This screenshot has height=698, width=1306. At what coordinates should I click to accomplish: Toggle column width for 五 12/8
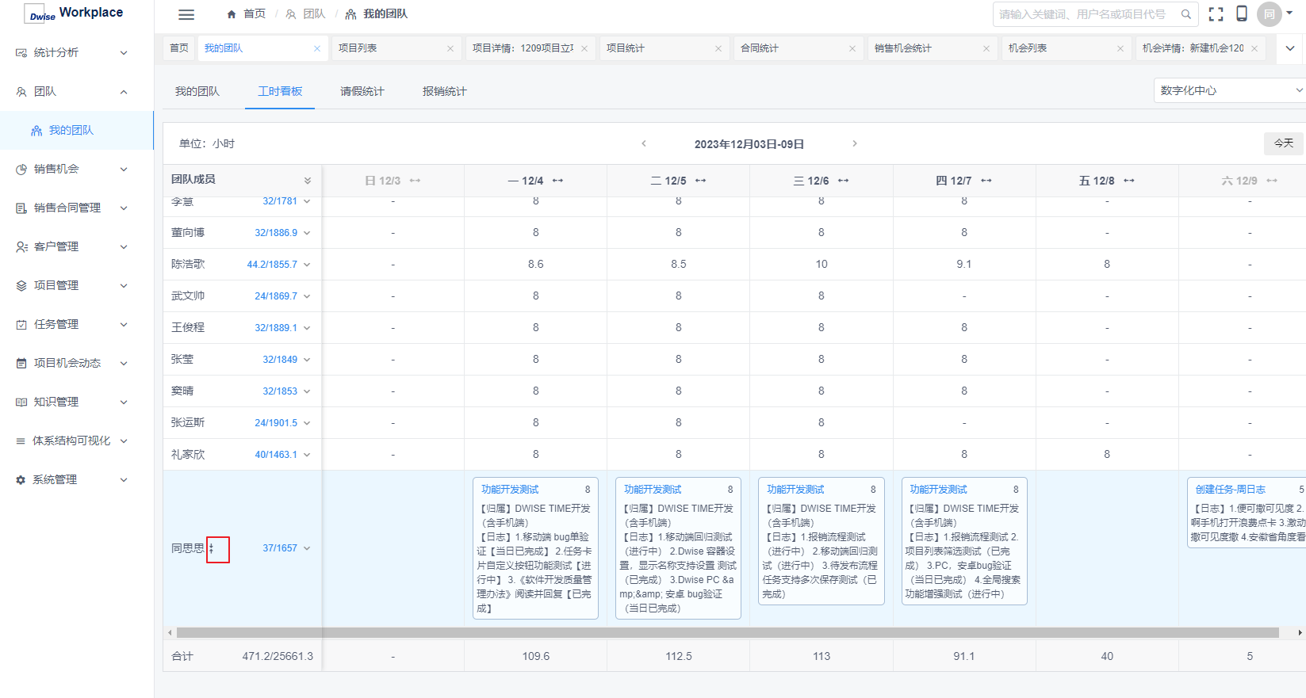pos(1129,181)
